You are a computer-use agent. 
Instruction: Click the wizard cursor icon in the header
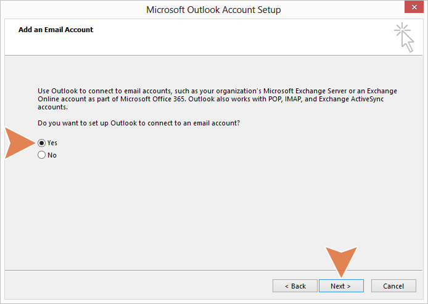click(408, 42)
